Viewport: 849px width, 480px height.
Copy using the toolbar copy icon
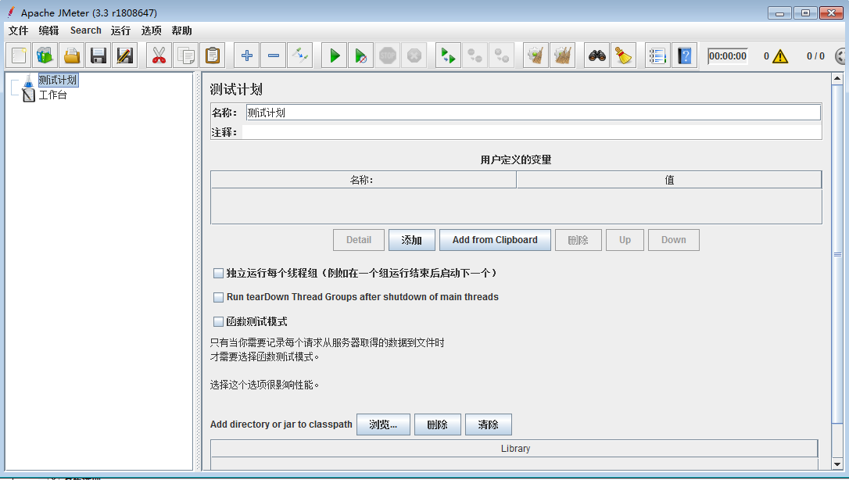click(186, 56)
